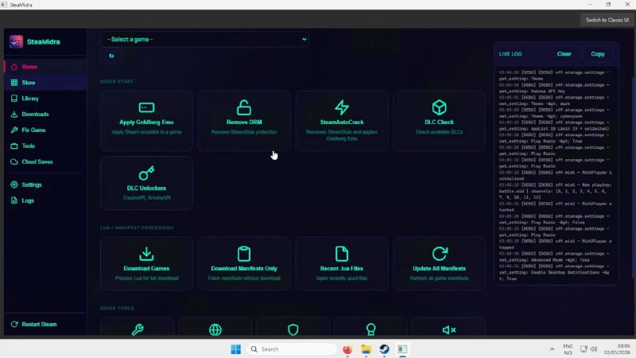Image resolution: width=636 pixels, height=358 pixels.
Task: Show hidden system tray icons
Action: [552, 349]
